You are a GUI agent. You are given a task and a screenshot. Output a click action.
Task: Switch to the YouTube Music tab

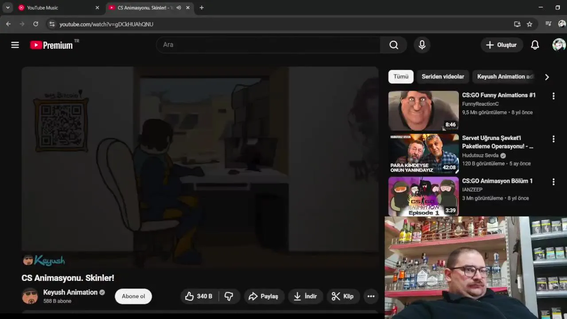pos(58,8)
